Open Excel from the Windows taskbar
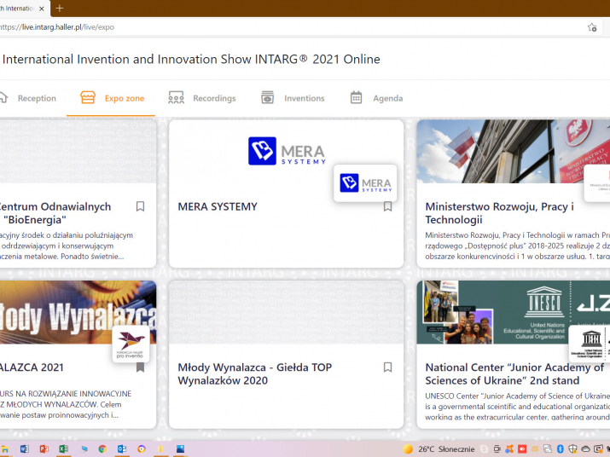The image size is (610, 457). [x=63, y=448]
